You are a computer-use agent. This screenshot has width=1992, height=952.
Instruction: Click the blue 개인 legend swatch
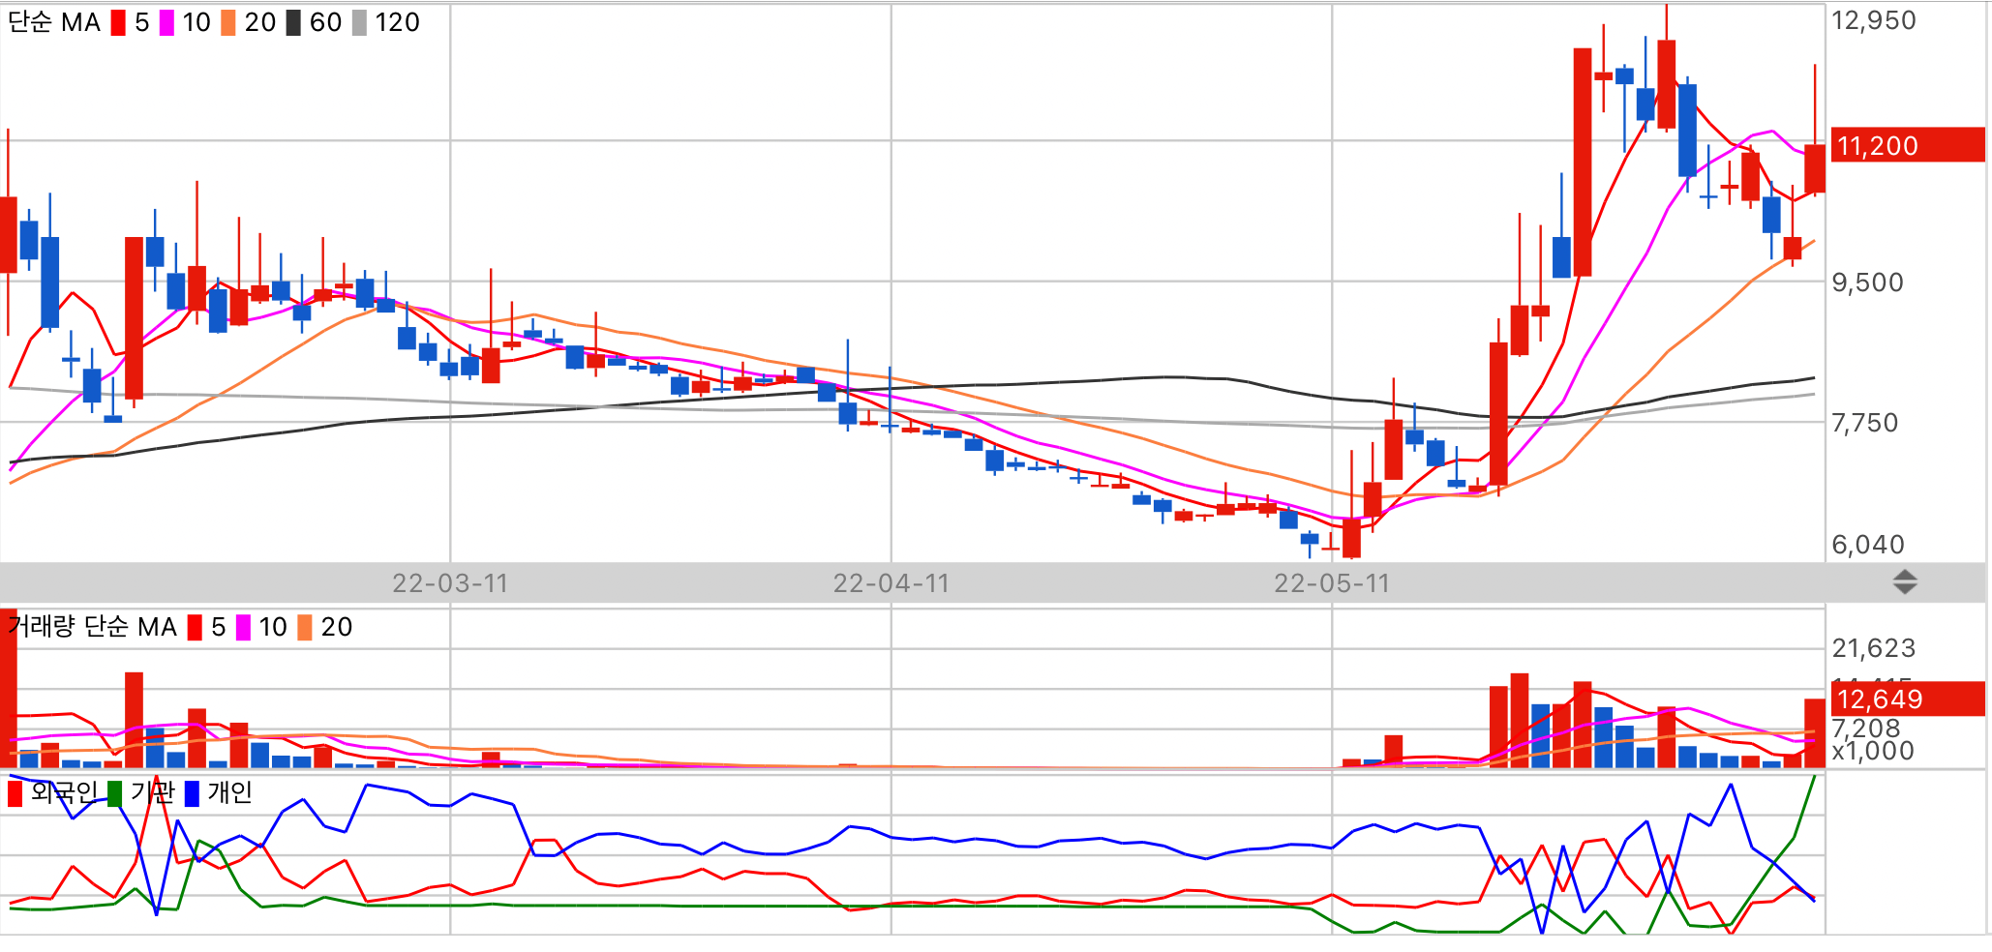192,793
